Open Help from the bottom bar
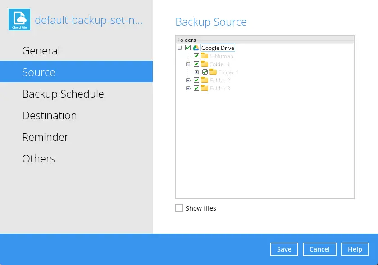 click(x=355, y=249)
